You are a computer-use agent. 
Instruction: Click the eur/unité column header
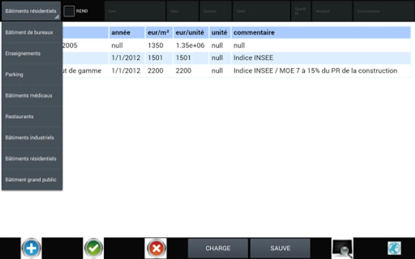191,33
